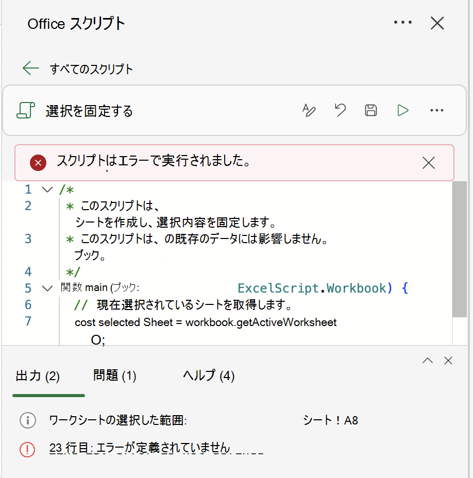The height and width of the screenshot is (478, 473).
Task: Switch to the 出力 (2) tab
Action: point(38,376)
